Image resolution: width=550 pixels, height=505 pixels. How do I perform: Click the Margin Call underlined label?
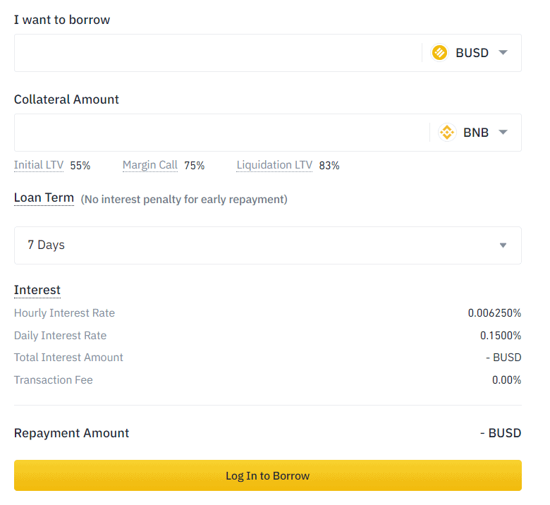150,165
